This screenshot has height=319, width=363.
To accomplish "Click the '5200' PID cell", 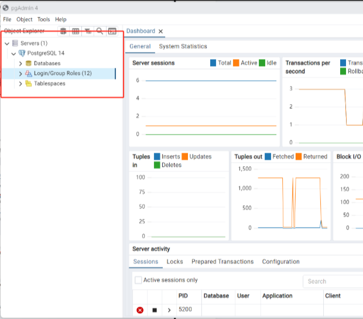I will (185, 310).
